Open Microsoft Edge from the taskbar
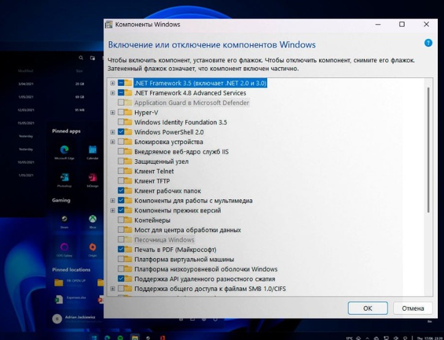Image resolution: width=444 pixels, height=340 pixels. 107,337
